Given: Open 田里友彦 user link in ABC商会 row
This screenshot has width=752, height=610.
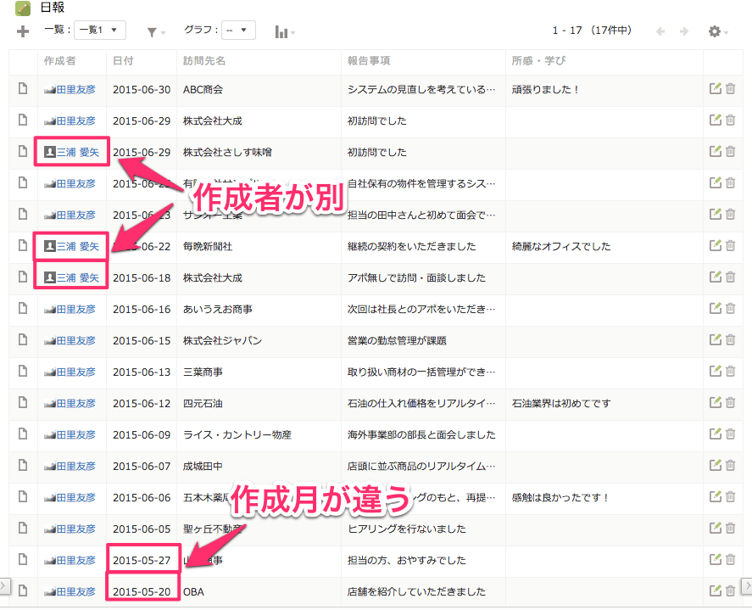Looking at the screenshot, I should (75, 89).
